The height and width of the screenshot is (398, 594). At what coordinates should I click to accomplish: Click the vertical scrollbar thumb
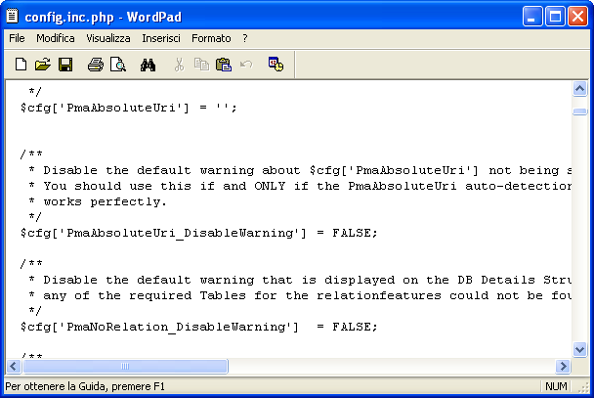pos(579,111)
